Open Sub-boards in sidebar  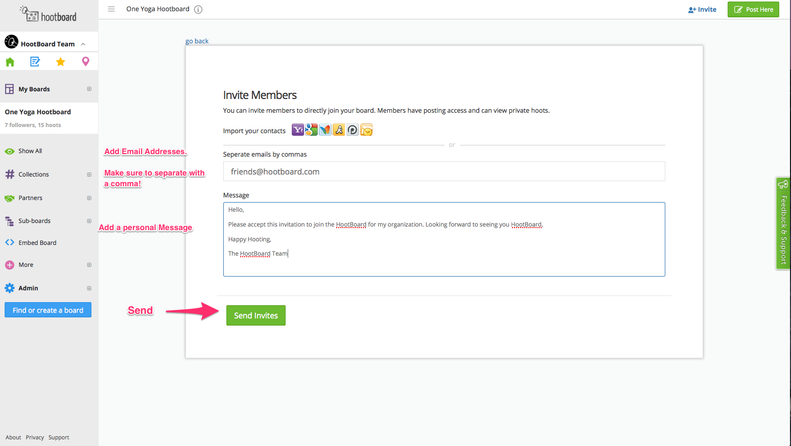click(34, 221)
